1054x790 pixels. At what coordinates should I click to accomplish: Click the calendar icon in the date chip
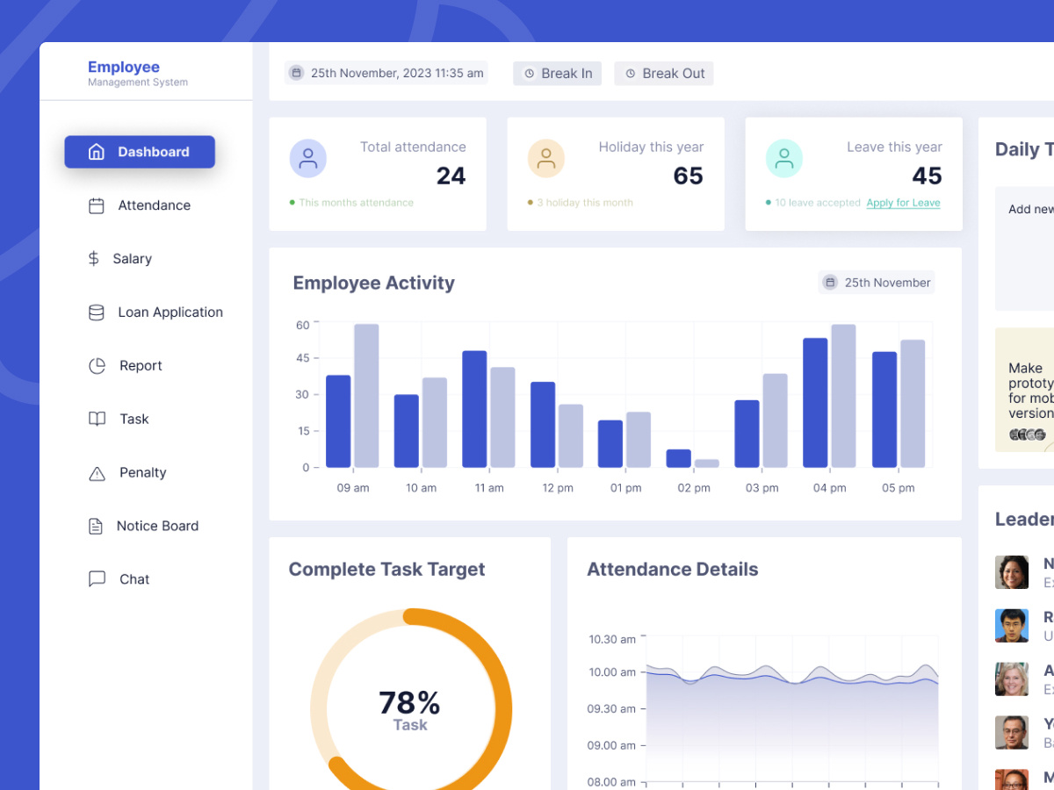[x=296, y=73]
